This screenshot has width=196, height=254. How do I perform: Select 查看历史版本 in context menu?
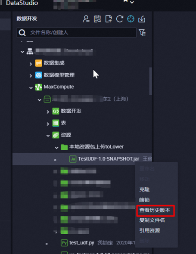(x=155, y=210)
